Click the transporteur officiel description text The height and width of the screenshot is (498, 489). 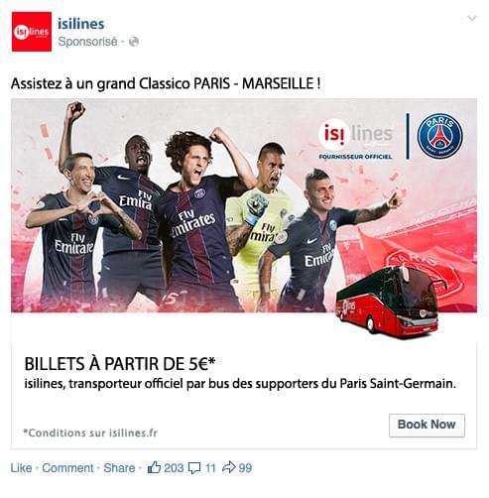tap(240, 384)
